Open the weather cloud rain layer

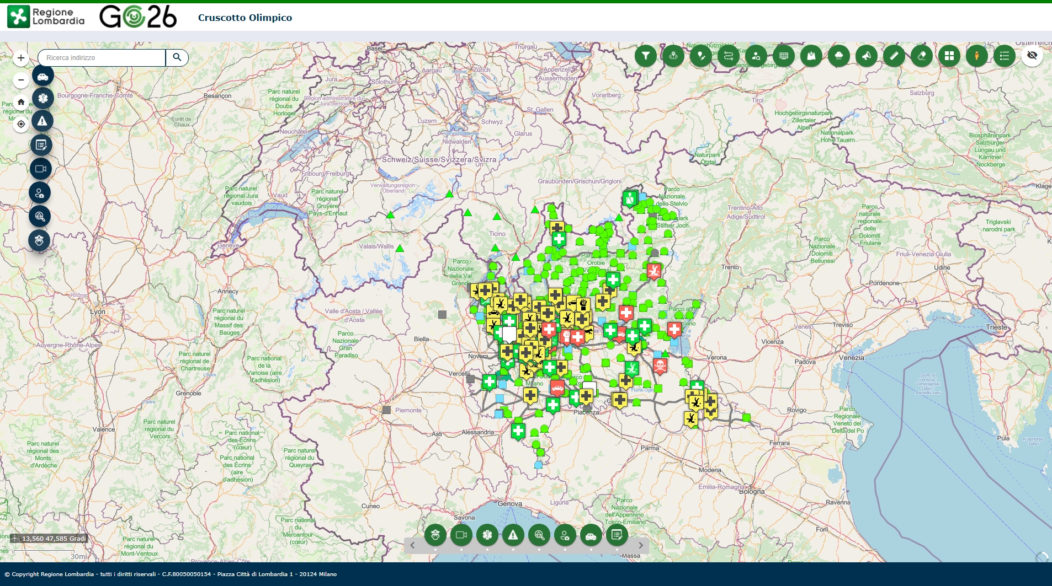point(838,56)
